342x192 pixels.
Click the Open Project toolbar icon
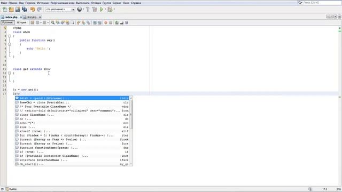coord(18,10)
